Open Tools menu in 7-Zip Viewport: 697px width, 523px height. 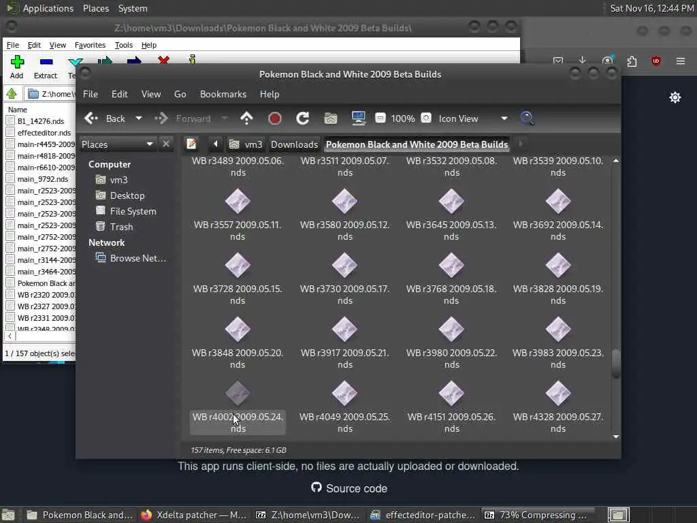click(x=124, y=45)
